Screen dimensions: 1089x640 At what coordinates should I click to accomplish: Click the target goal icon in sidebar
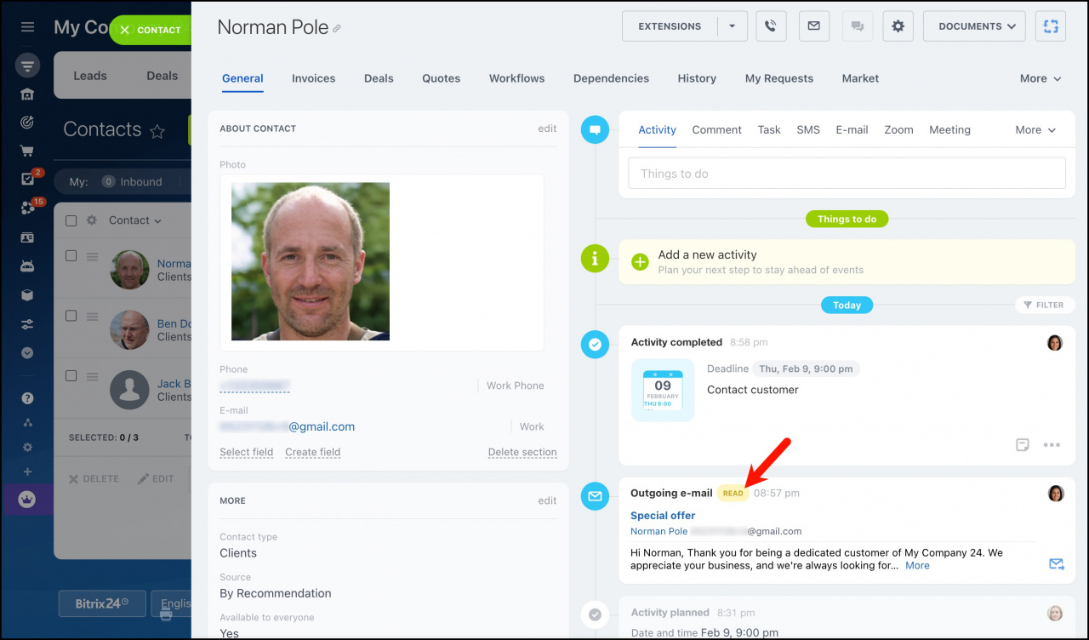(27, 123)
